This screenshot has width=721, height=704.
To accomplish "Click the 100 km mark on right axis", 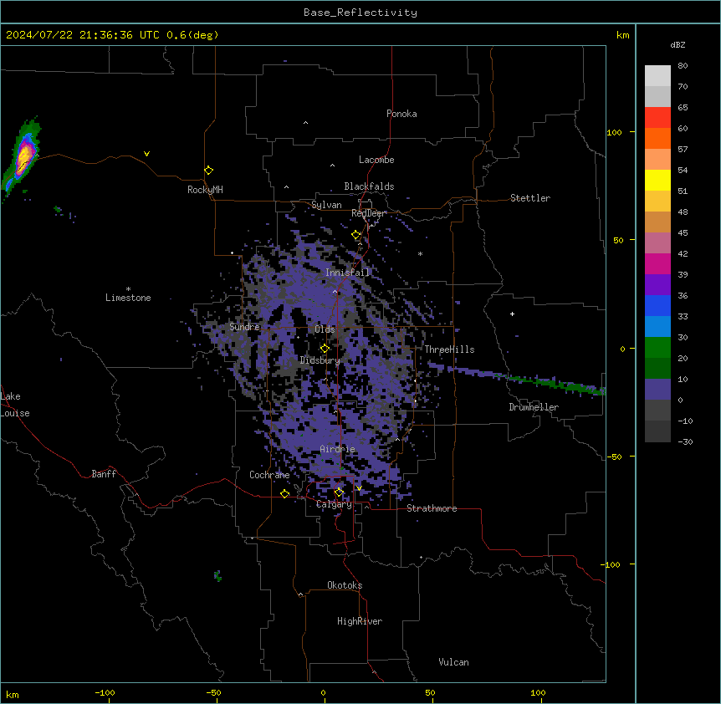I will (x=614, y=132).
